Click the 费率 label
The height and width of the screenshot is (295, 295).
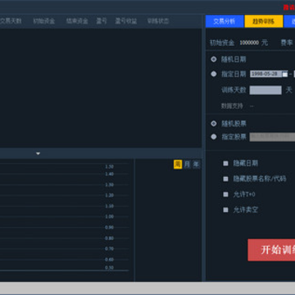(287, 43)
